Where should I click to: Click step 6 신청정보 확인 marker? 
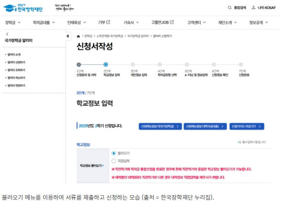click(214, 64)
